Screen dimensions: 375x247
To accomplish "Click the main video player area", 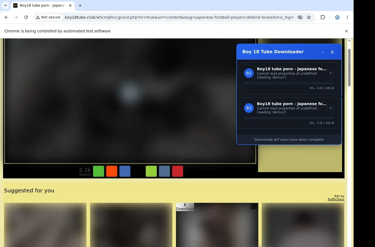I will point(130,101).
